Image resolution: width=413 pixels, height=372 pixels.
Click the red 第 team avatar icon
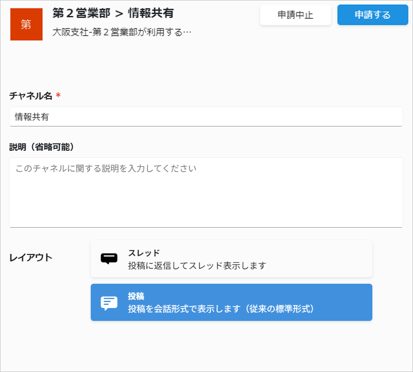click(26, 24)
